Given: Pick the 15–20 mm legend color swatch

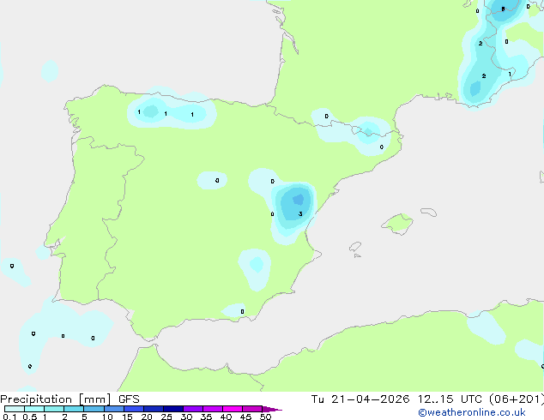Looking at the screenshot, I should coord(133,409).
